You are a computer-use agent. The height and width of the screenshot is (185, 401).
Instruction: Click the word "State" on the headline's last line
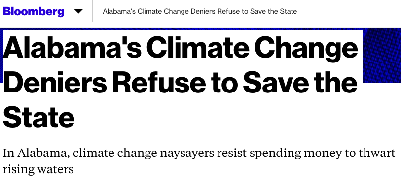(39, 117)
